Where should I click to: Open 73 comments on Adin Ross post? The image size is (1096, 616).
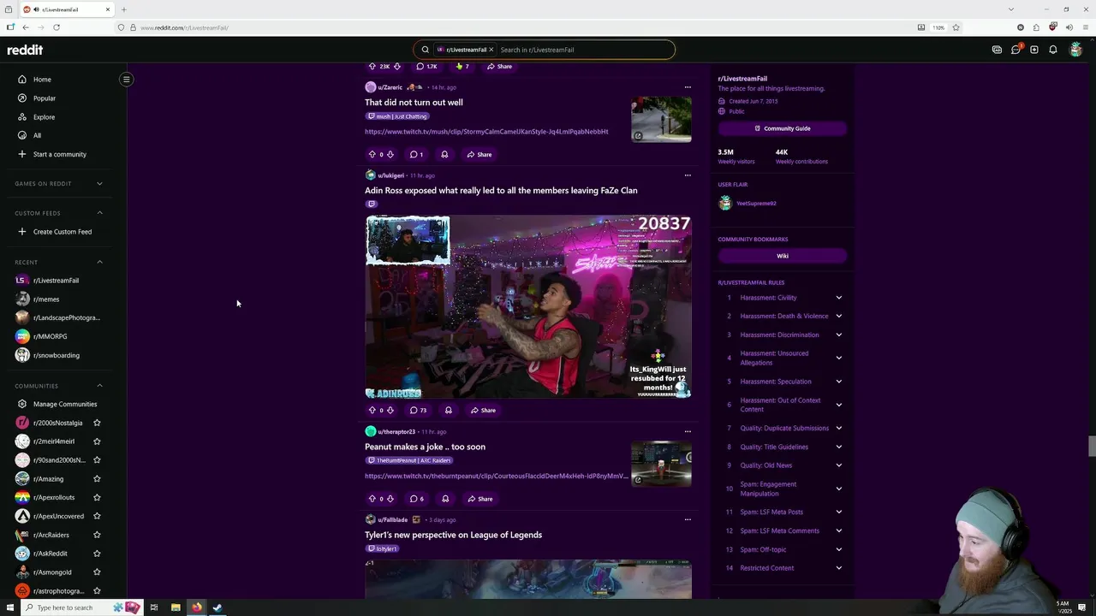coord(418,411)
